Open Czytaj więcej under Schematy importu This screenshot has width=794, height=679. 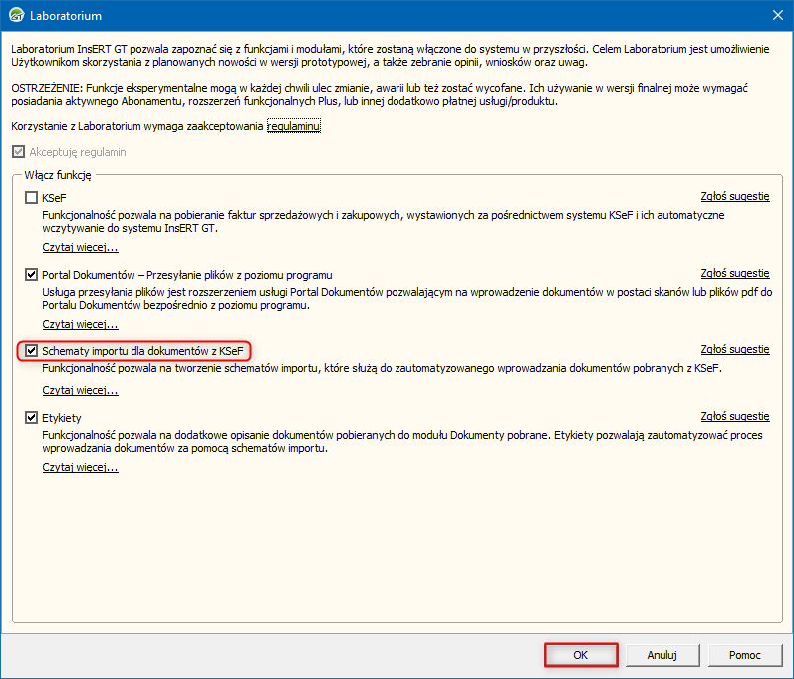(80, 390)
